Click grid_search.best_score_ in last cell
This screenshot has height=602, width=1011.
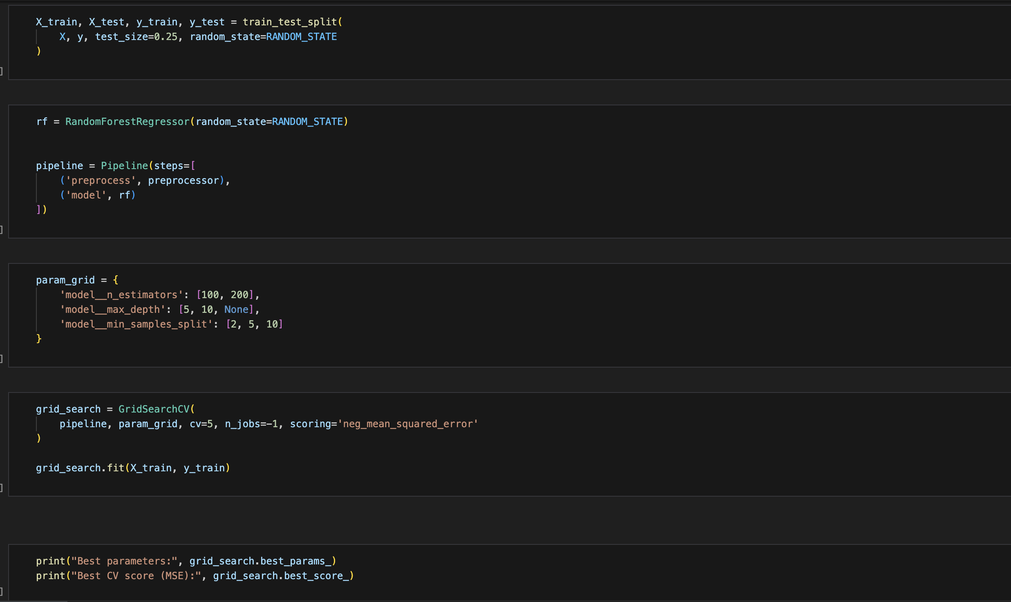(281, 576)
